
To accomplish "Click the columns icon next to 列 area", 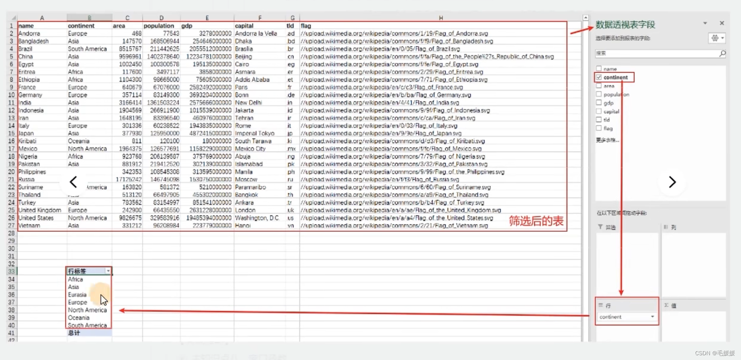I will pos(666,227).
